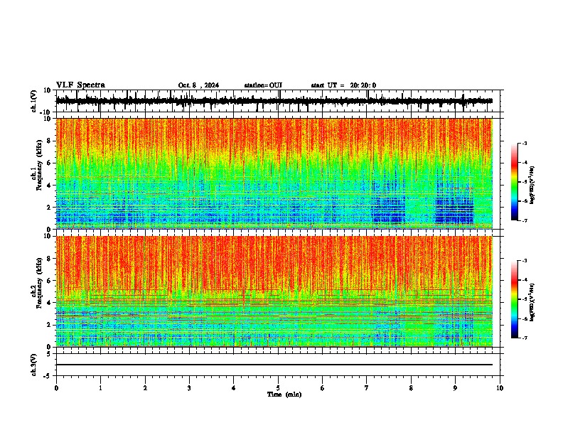Click the "8" kHz tick of ch.1 spectrogram
The height and width of the screenshot is (435, 563).
[50, 141]
